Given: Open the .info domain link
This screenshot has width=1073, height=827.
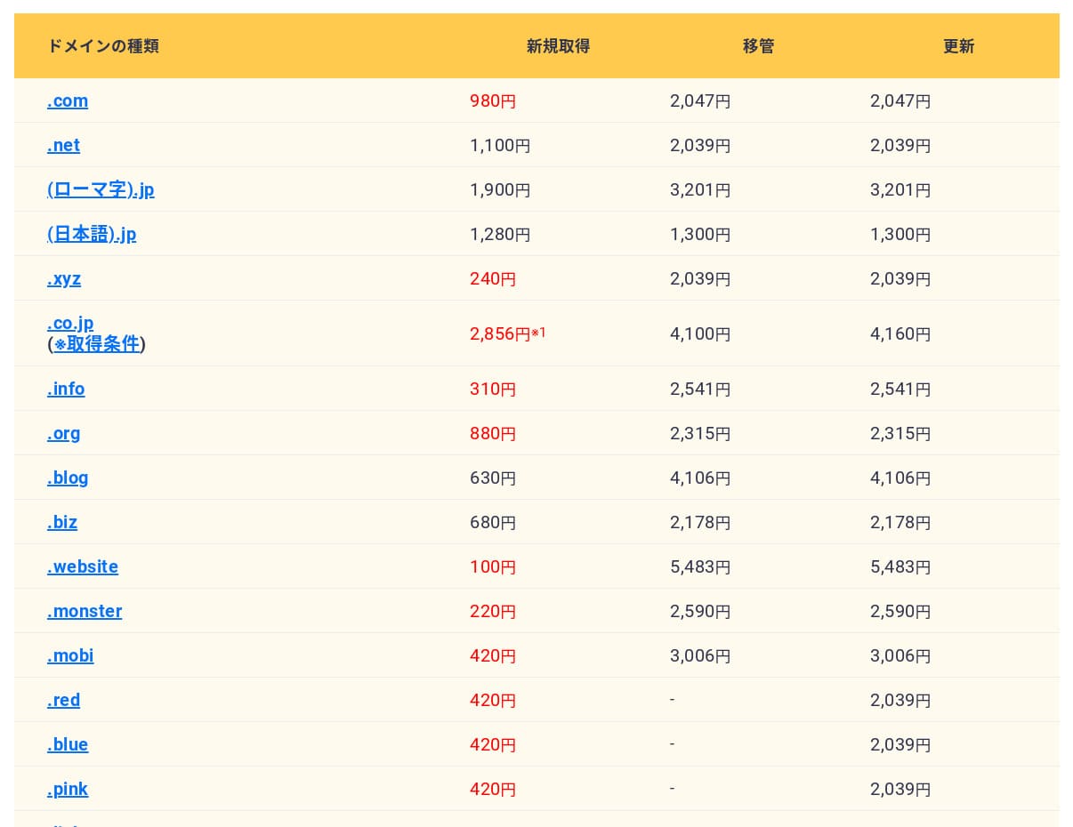Looking at the screenshot, I should click(66, 389).
